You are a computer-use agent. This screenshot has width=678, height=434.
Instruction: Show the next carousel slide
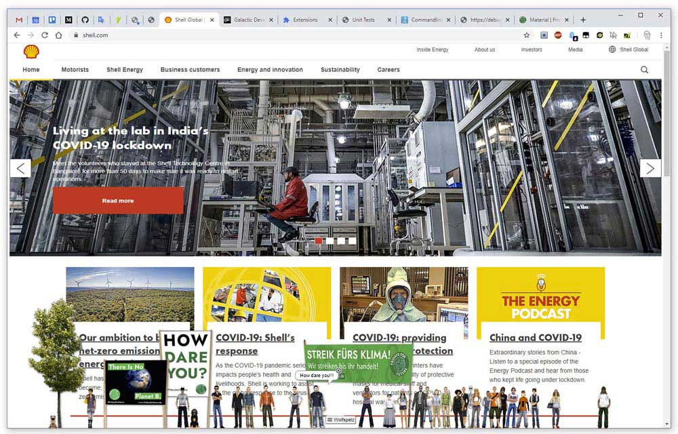point(650,168)
